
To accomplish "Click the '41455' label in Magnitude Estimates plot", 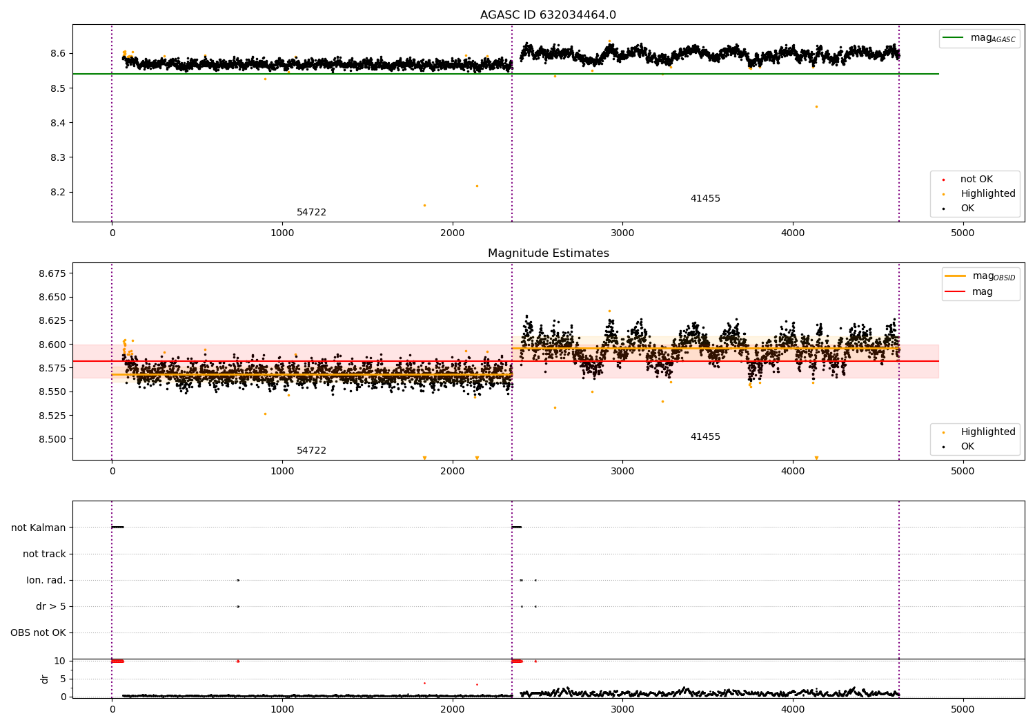I will point(705,437).
